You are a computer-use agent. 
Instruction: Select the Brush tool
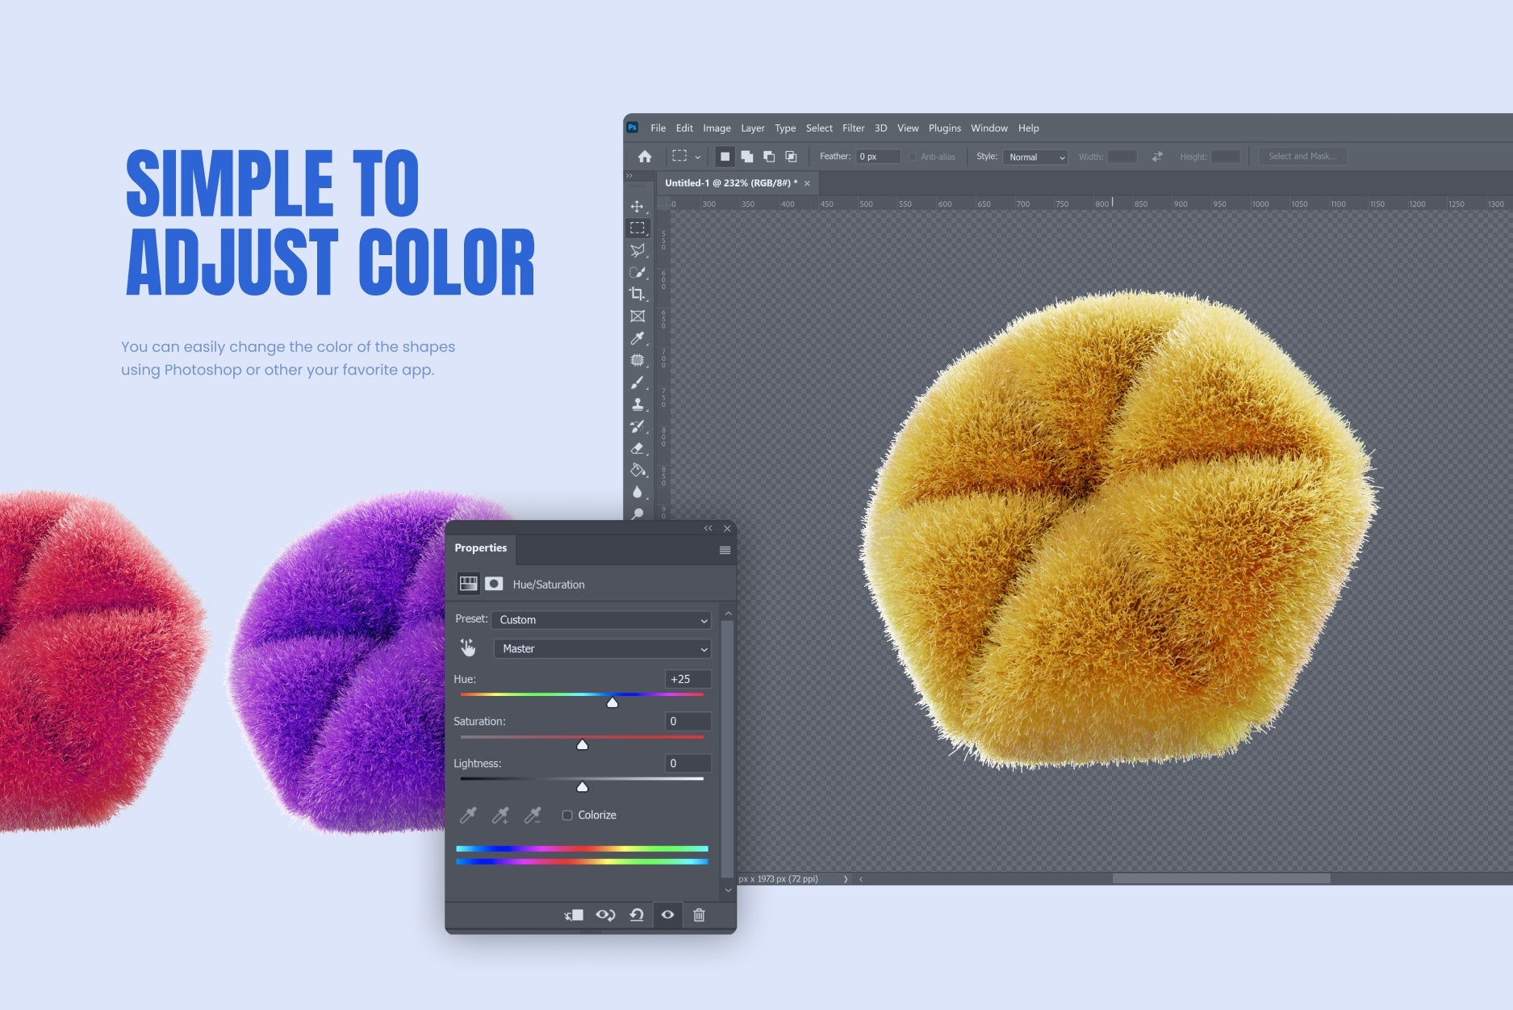(637, 382)
